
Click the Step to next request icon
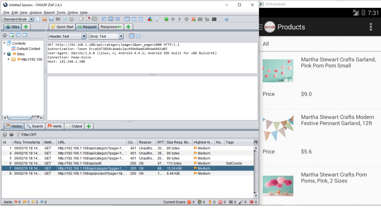[173, 19]
